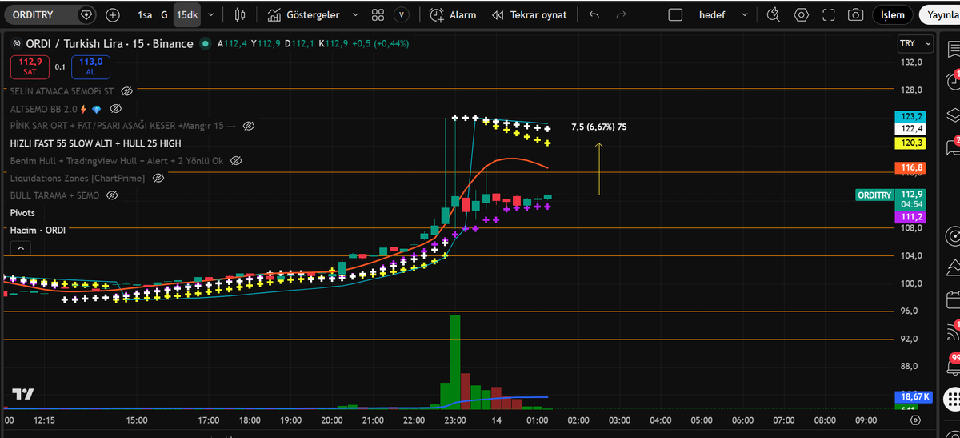This screenshot has height=438, width=960.
Task: Select the 1sa timeframe
Action: [x=145, y=14]
